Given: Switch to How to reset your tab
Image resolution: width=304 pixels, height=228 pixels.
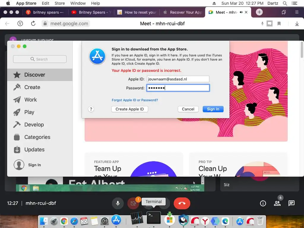Looking at the screenshot, I should click(x=137, y=12).
